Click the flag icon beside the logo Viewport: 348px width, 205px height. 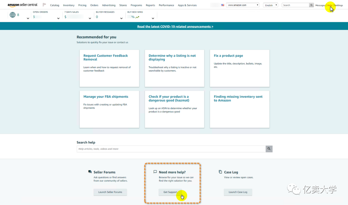(44, 5)
